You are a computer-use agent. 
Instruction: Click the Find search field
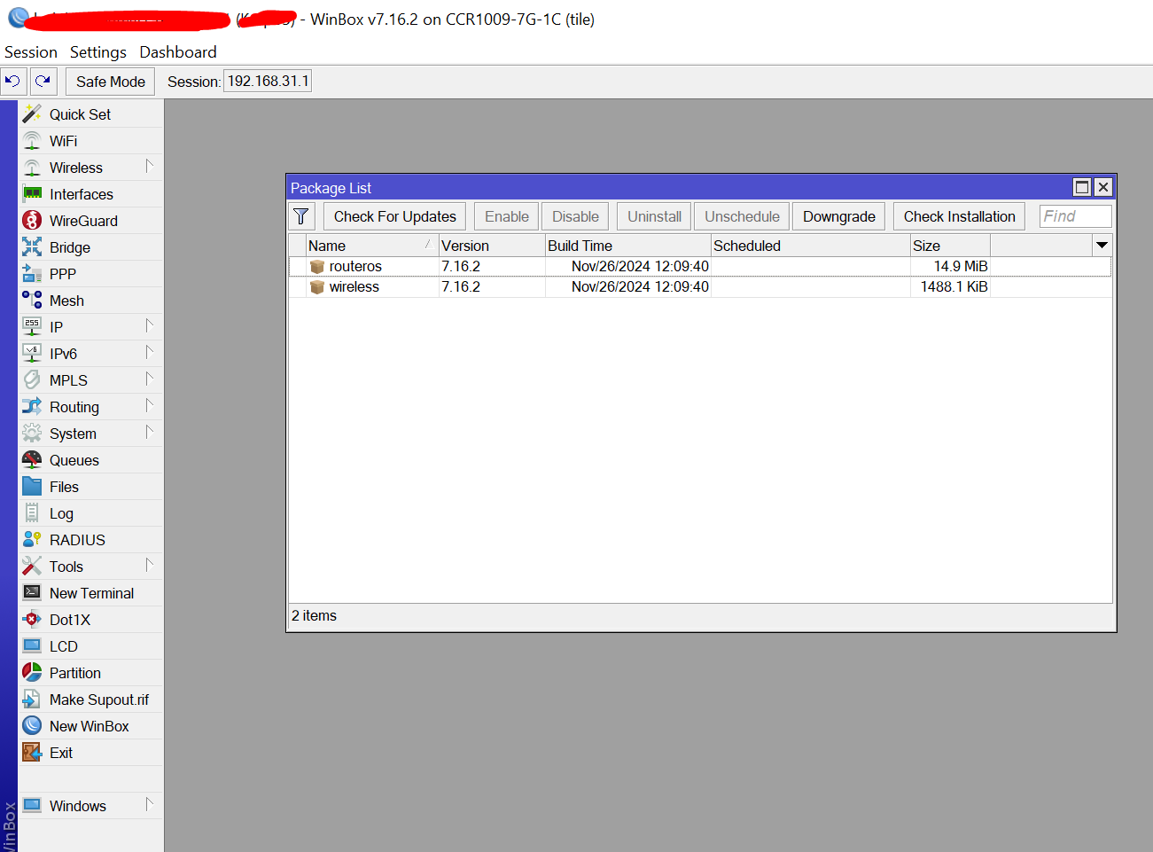(x=1076, y=216)
